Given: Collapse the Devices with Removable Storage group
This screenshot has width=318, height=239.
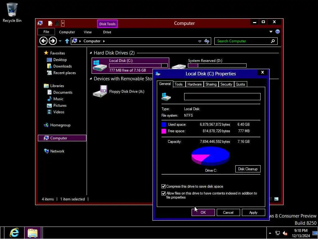Looking at the screenshot, I should 91,79.
